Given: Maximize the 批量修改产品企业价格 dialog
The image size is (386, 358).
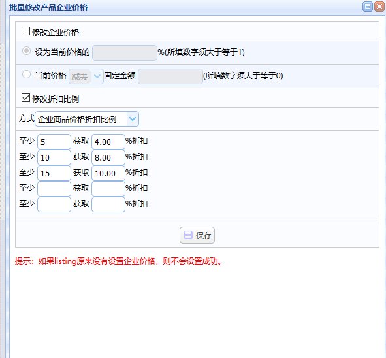Looking at the screenshot, I should 368,7.
